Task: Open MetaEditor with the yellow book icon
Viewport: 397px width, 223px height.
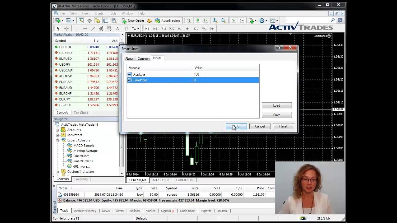Action: [149, 20]
